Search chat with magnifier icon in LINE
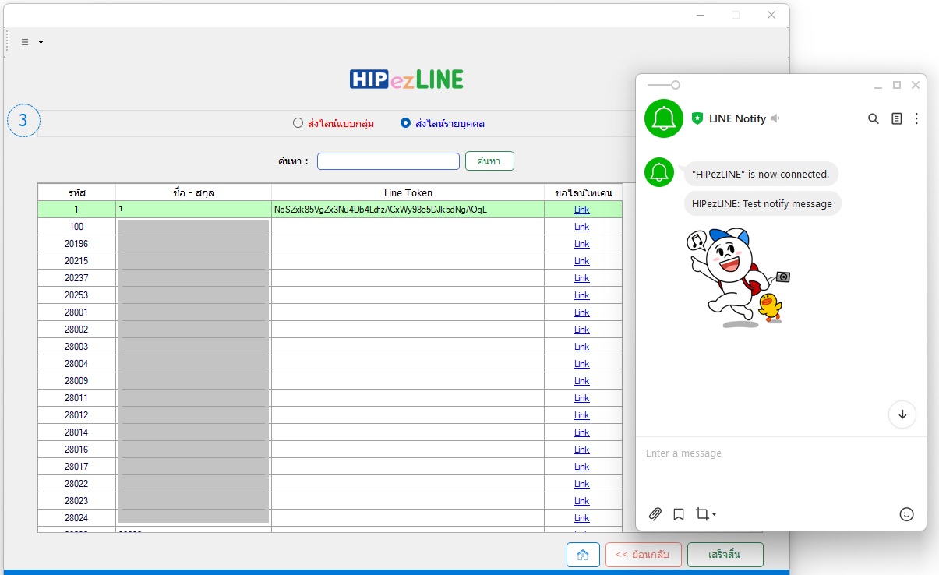The height and width of the screenshot is (575, 939). coord(874,118)
